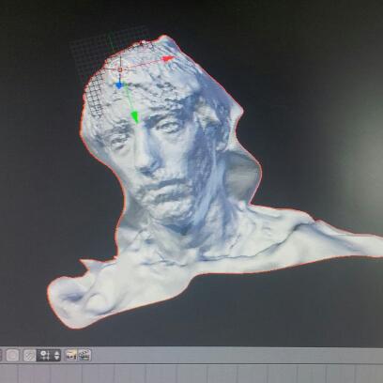Viewport: 383px width, 383px height.
Task: Click the blue Z-axis manipulator arrow
Action: click(x=119, y=85)
